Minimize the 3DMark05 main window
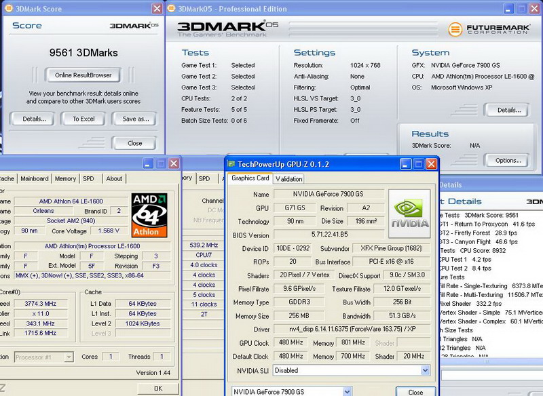543x396 pixels. coord(508,8)
